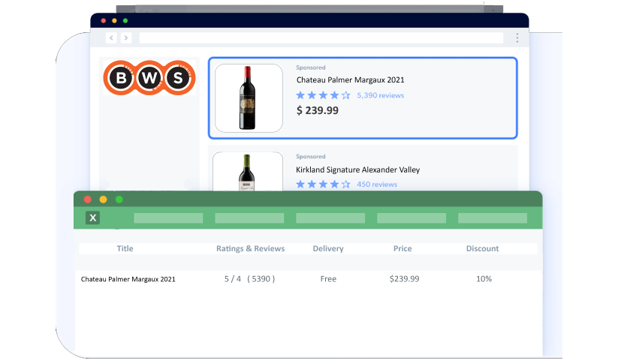
Task: Click Sponsored label above Kirkland Signature
Action: coord(311,157)
